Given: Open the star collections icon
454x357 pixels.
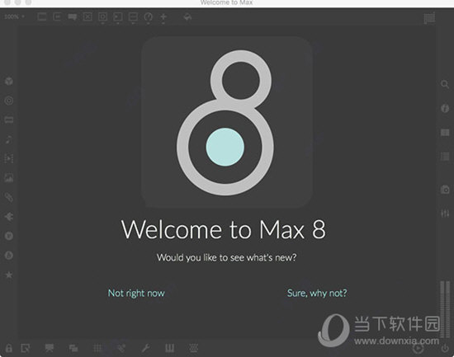Looking at the screenshot, I should 9,275.
